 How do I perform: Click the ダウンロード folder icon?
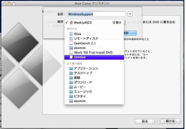pyautogui.click(x=71, y=82)
